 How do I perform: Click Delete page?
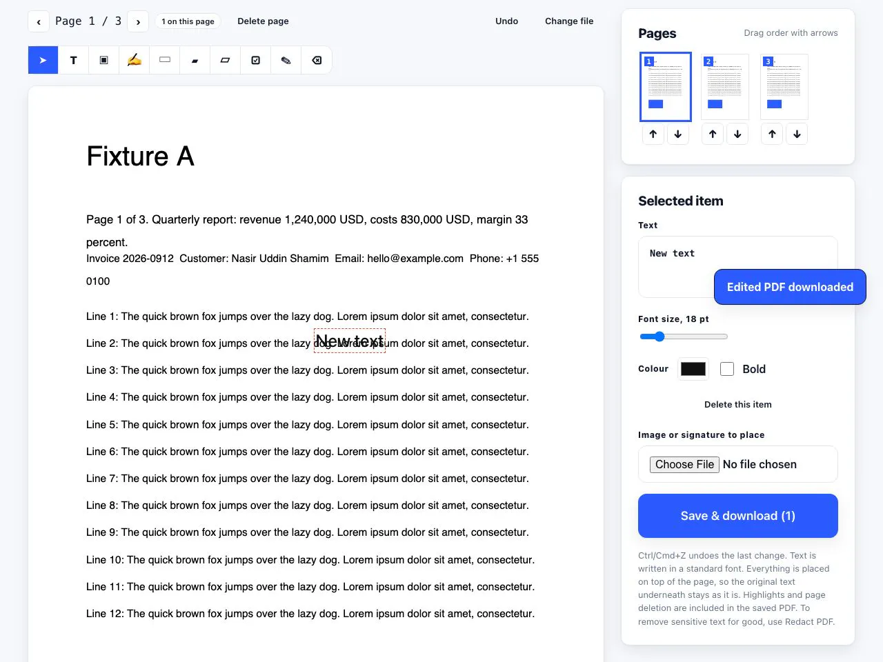pos(263,21)
